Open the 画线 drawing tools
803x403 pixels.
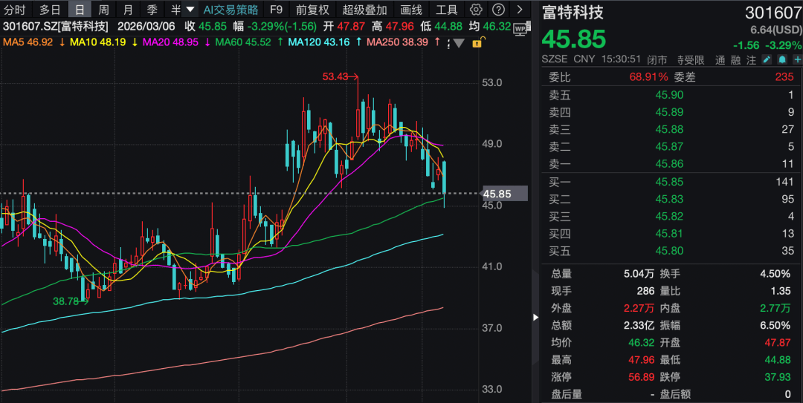[411, 10]
